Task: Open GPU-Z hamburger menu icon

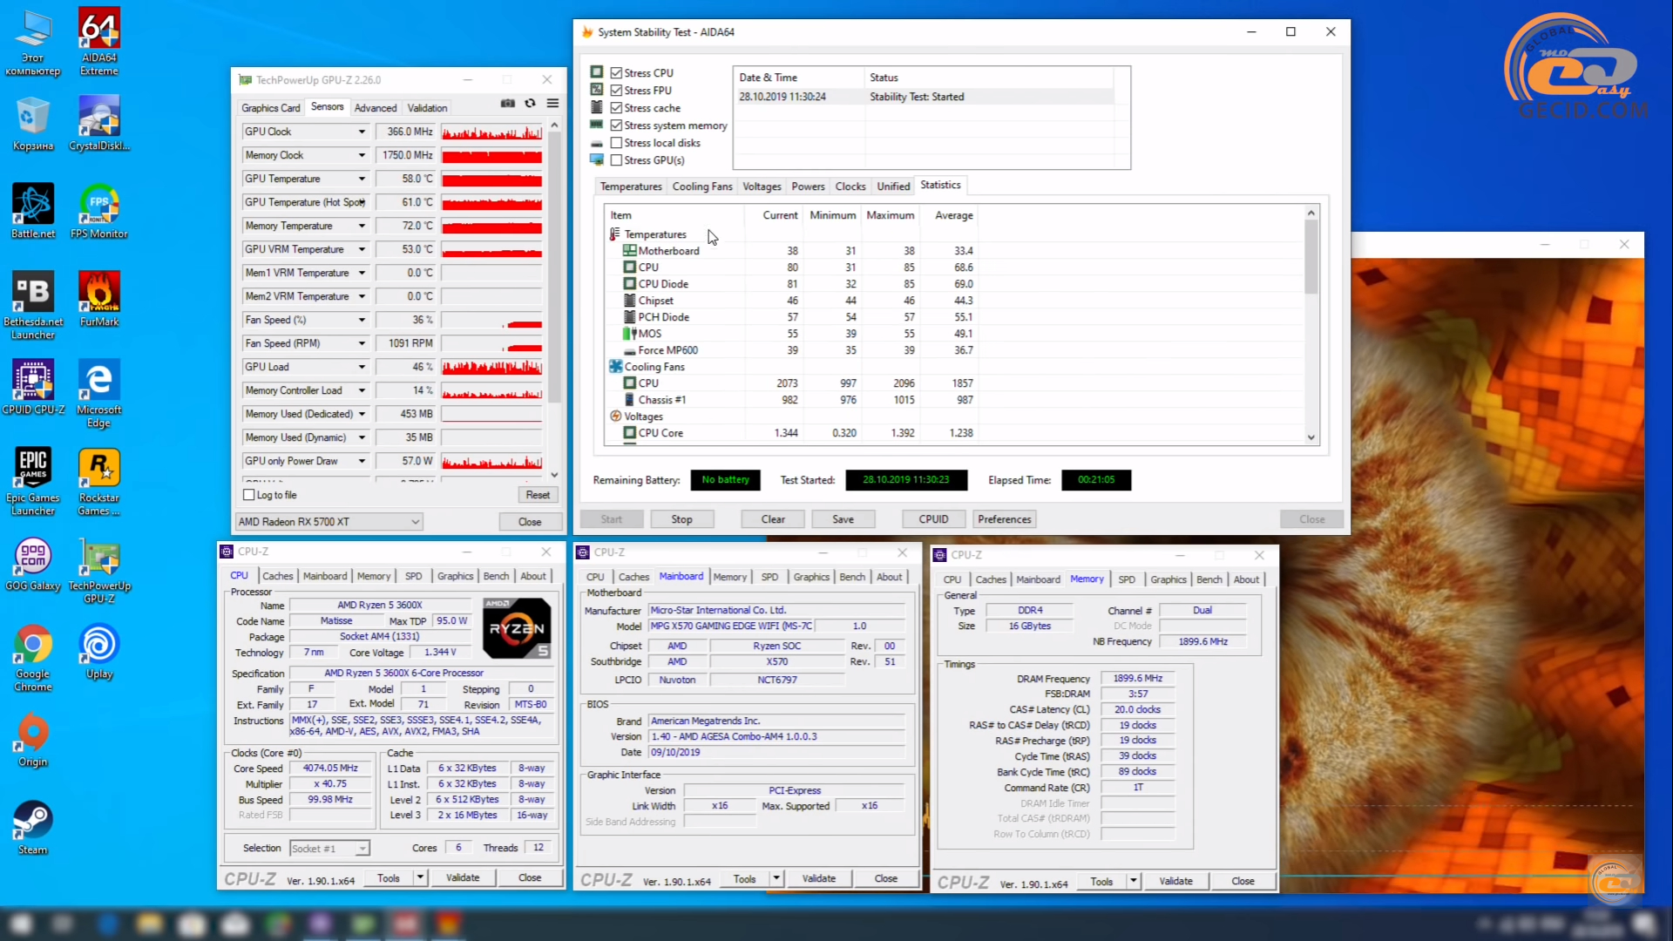Action: click(552, 103)
